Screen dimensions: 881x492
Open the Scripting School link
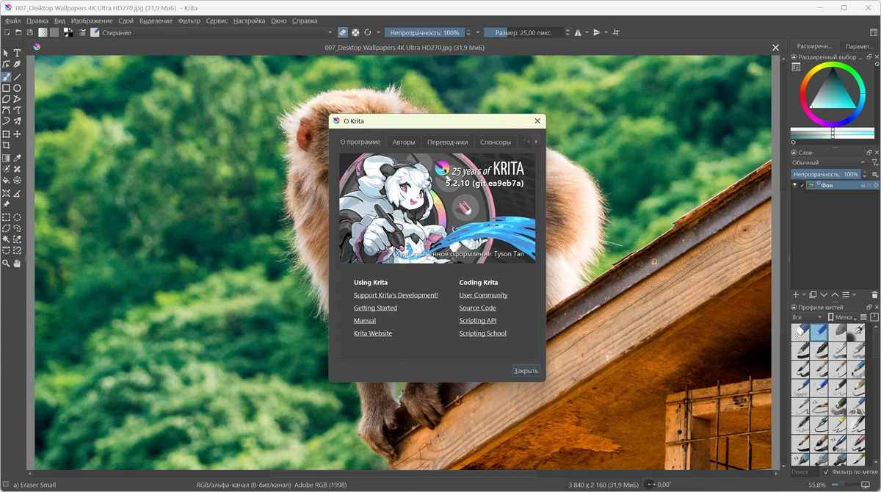483,333
